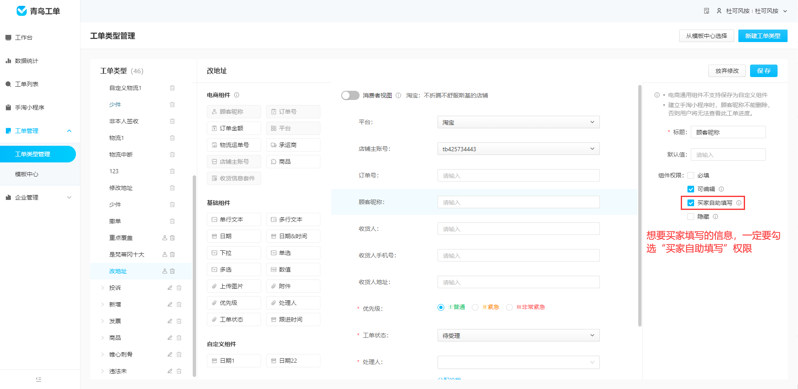The height and width of the screenshot is (389, 798).
Task: Select 非常紧急 priority radio button
Action: 509,307
